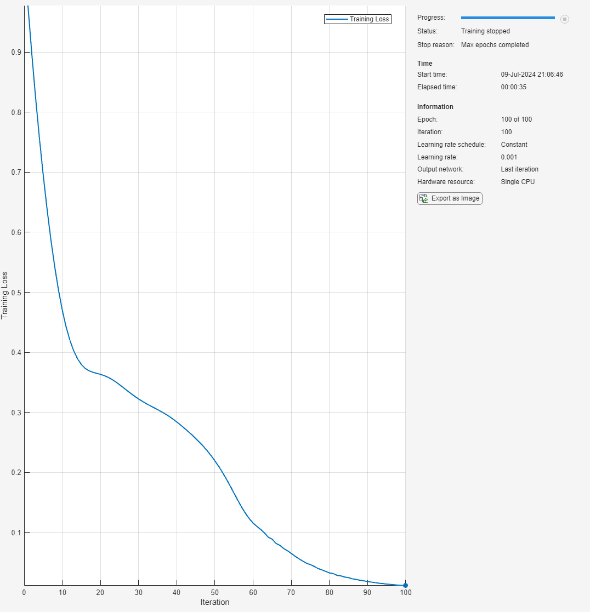The height and width of the screenshot is (612, 590).
Task: Select the Single CPU hardware resource value
Action: 518,182
